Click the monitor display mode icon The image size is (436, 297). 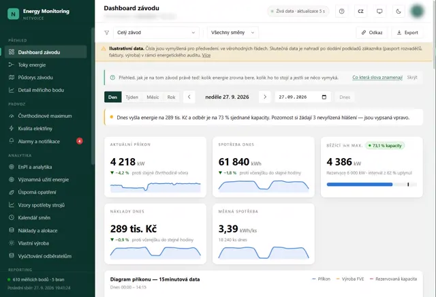(x=379, y=11)
